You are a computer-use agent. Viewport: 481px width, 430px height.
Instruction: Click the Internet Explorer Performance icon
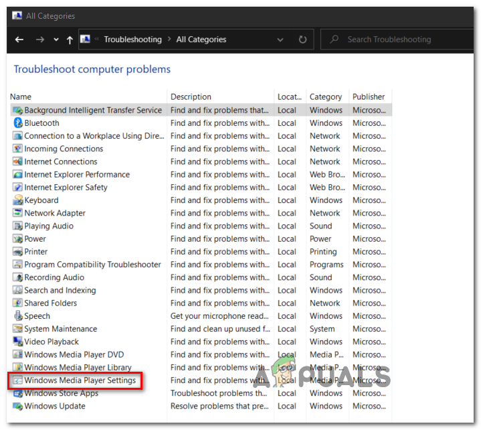(x=18, y=174)
